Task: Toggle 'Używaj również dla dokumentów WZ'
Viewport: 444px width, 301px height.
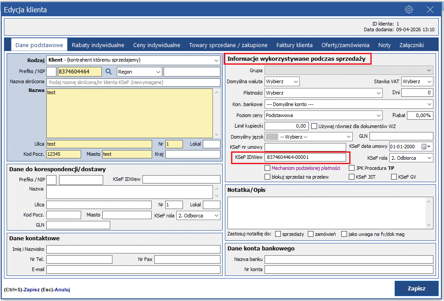Action: click(x=314, y=126)
